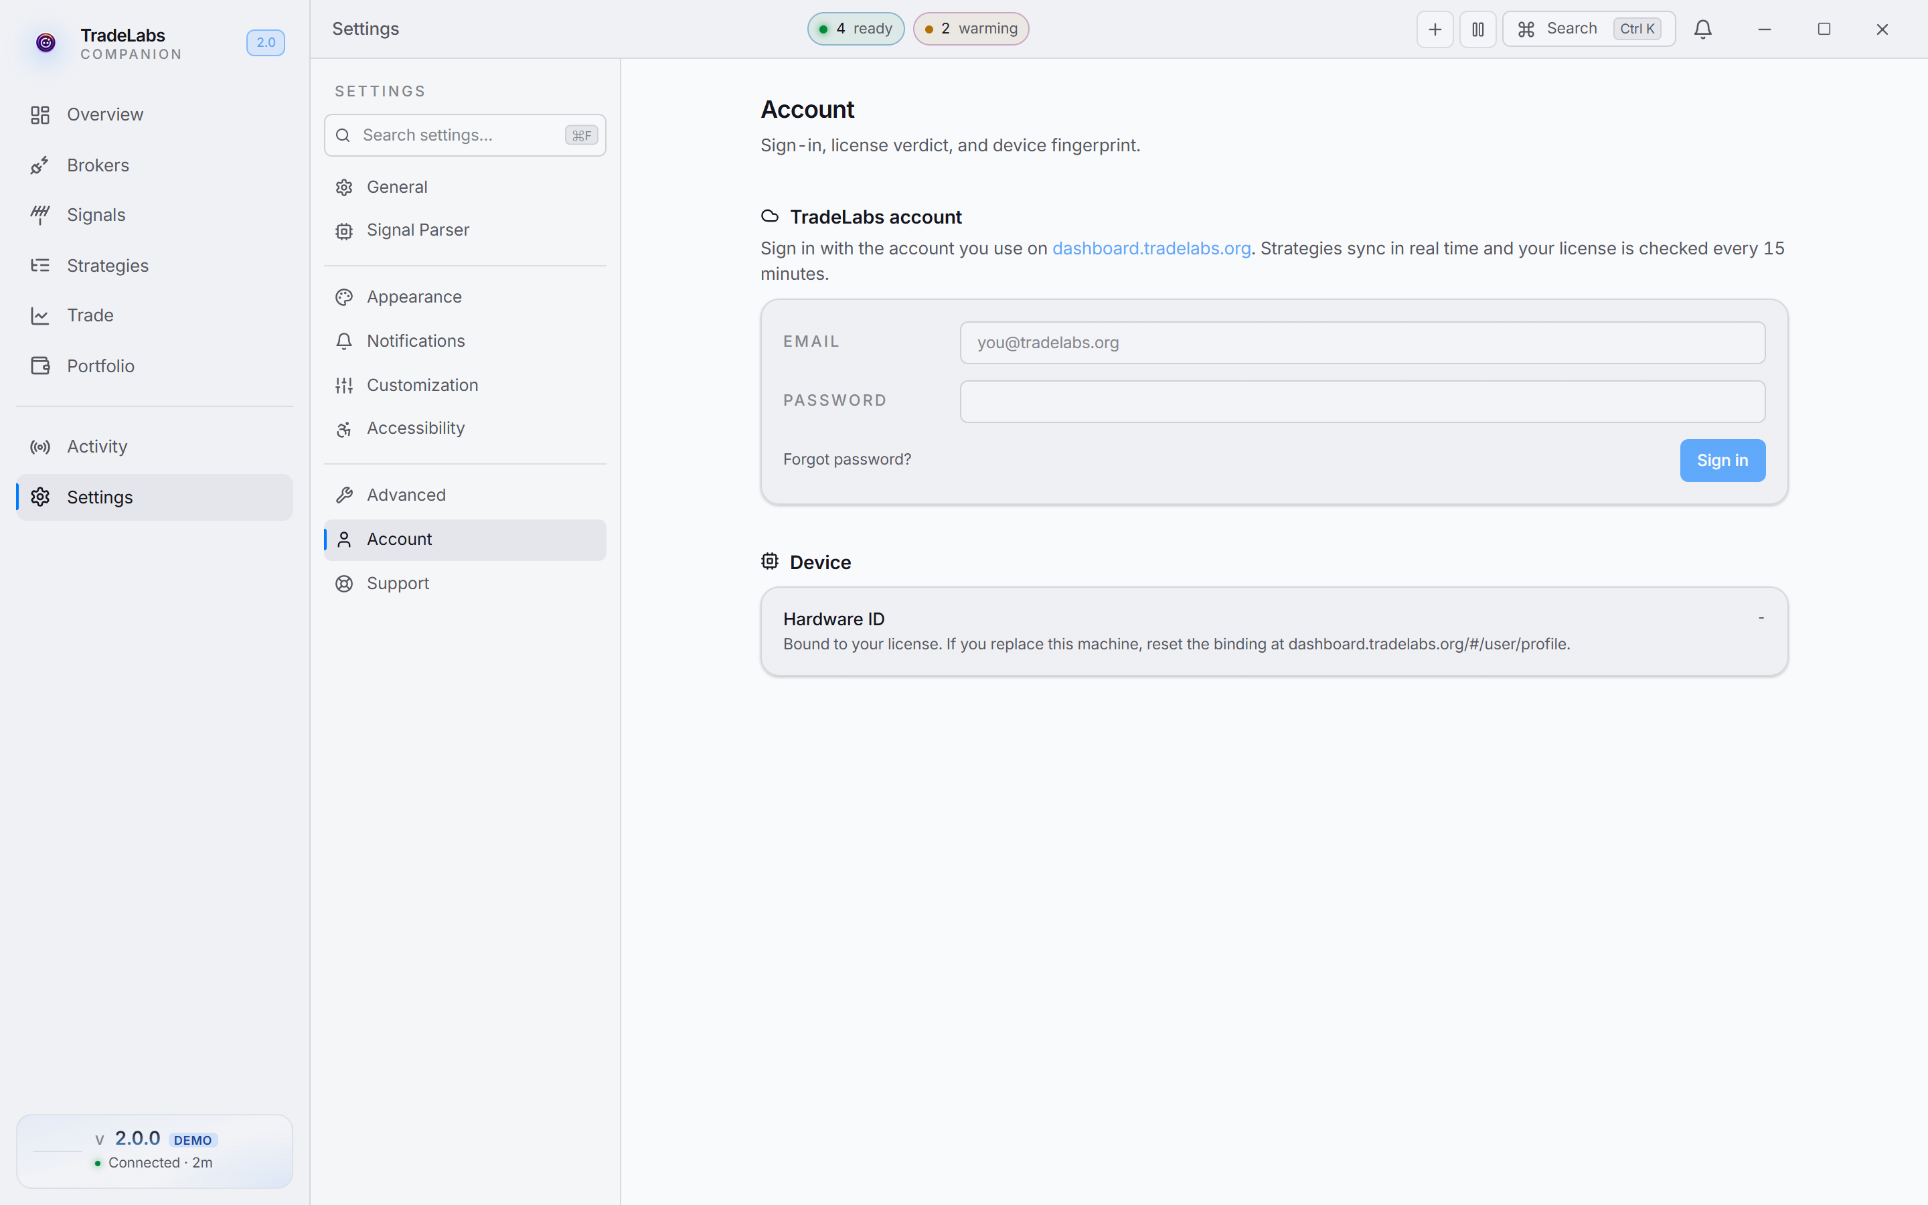Click the Settings title in top bar
Screen dimensions: 1928x1205
[366, 29]
